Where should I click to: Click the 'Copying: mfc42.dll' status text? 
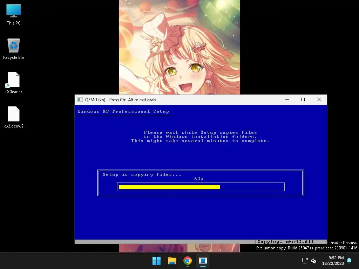285,242
